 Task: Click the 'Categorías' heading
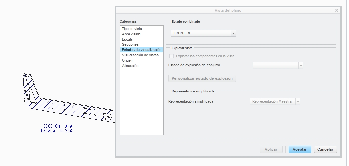click(x=128, y=21)
